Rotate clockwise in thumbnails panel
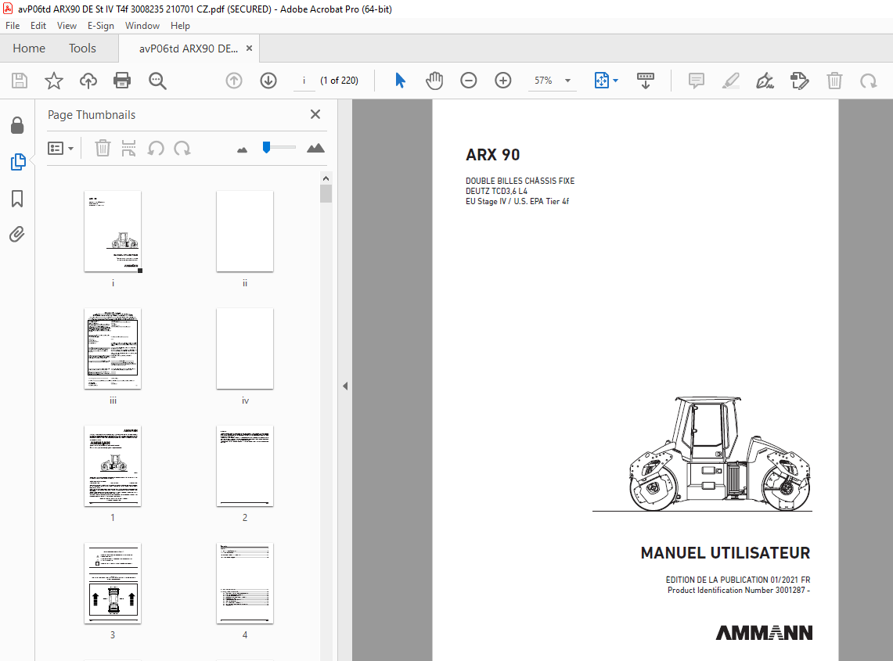The width and height of the screenshot is (893, 661). pyautogui.click(x=182, y=149)
